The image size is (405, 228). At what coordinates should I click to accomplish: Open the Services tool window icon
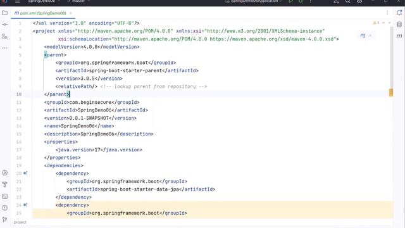point(4,173)
